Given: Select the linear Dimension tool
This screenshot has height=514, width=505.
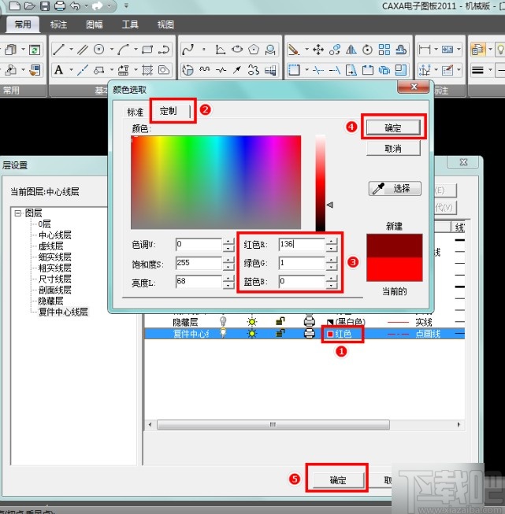Looking at the screenshot, I should [425, 50].
